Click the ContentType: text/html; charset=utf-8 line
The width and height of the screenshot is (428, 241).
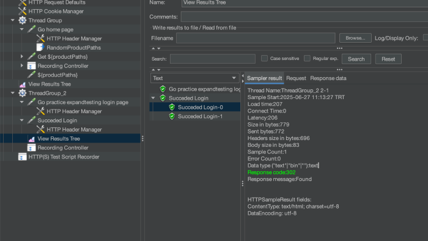point(293,207)
